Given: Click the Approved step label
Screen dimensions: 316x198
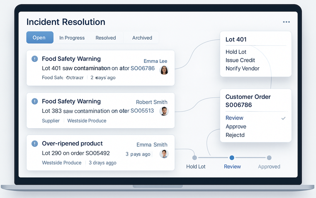Looking at the screenshot, I should pyautogui.click(x=269, y=166).
